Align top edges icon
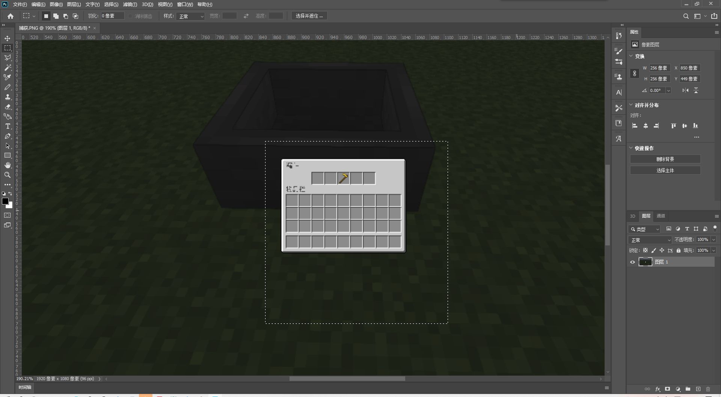Screen dimensions: 721x397 point(673,126)
